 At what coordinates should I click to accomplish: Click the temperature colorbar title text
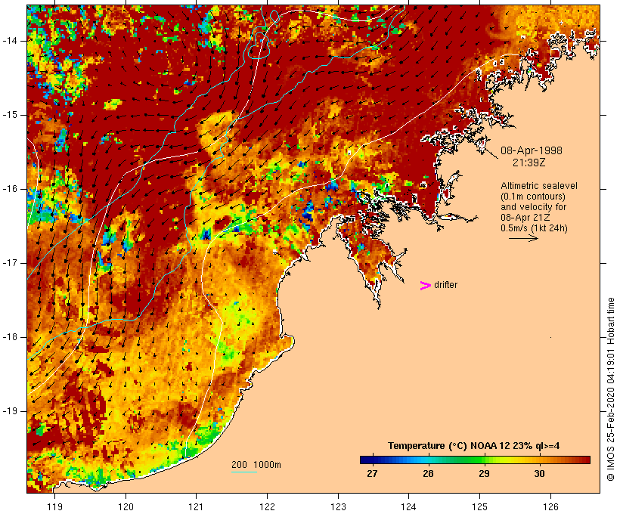click(474, 446)
